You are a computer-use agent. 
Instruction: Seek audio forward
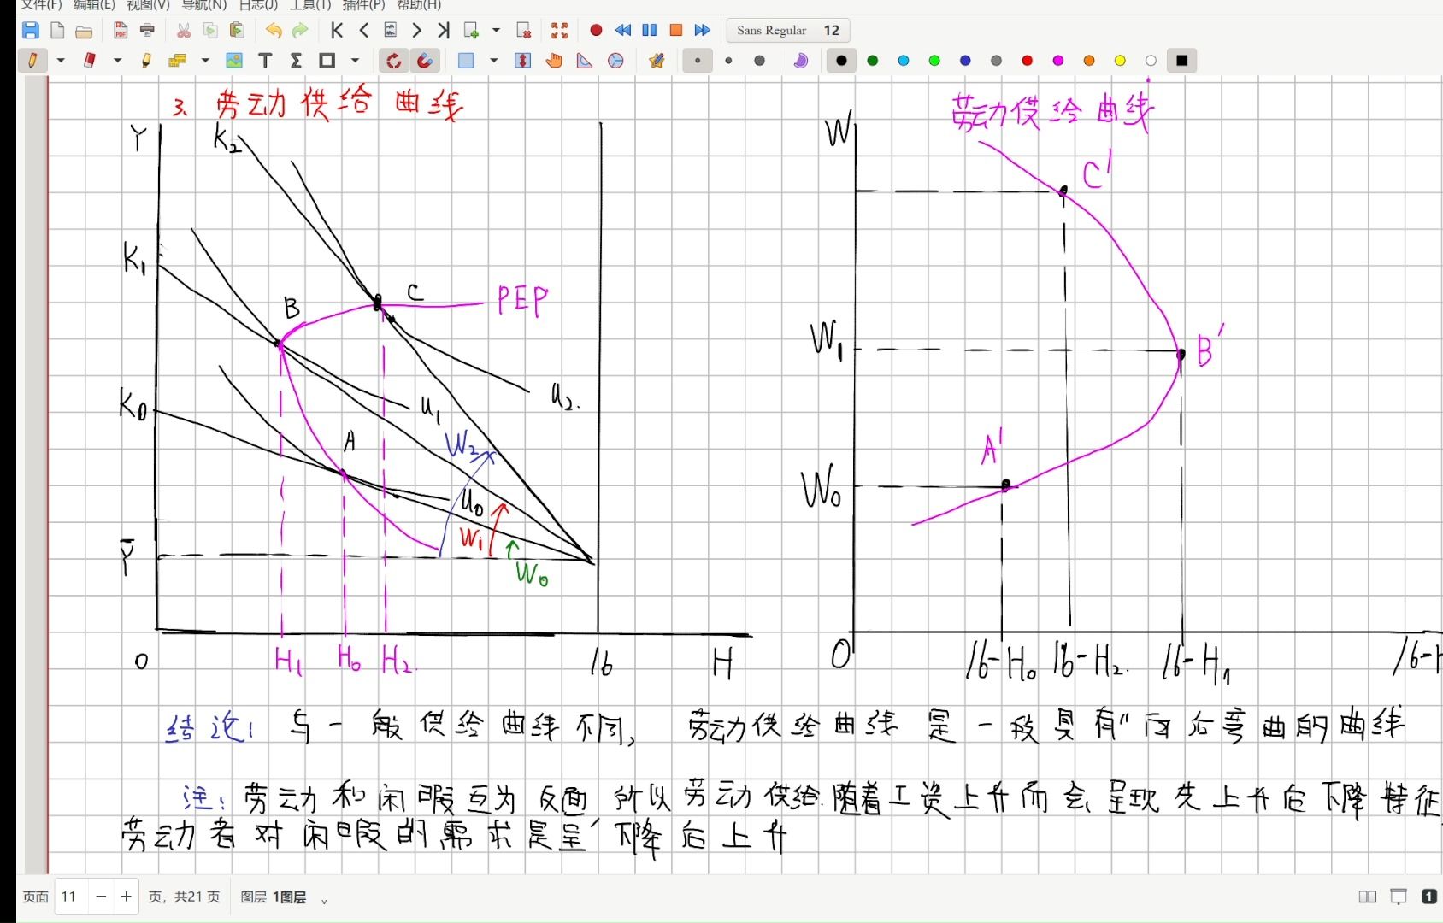[x=703, y=31]
